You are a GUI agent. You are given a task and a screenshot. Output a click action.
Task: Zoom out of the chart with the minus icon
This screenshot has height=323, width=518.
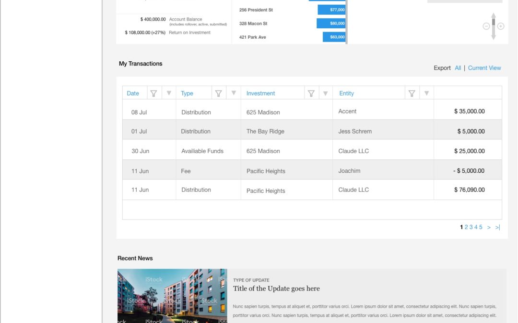[486, 26]
